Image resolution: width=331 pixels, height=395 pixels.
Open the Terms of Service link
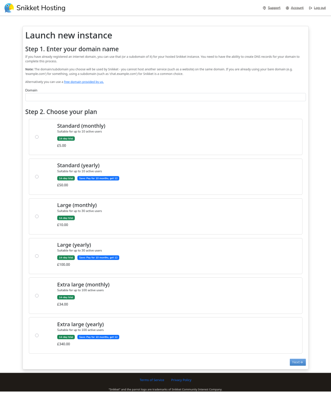tap(152, 380)
